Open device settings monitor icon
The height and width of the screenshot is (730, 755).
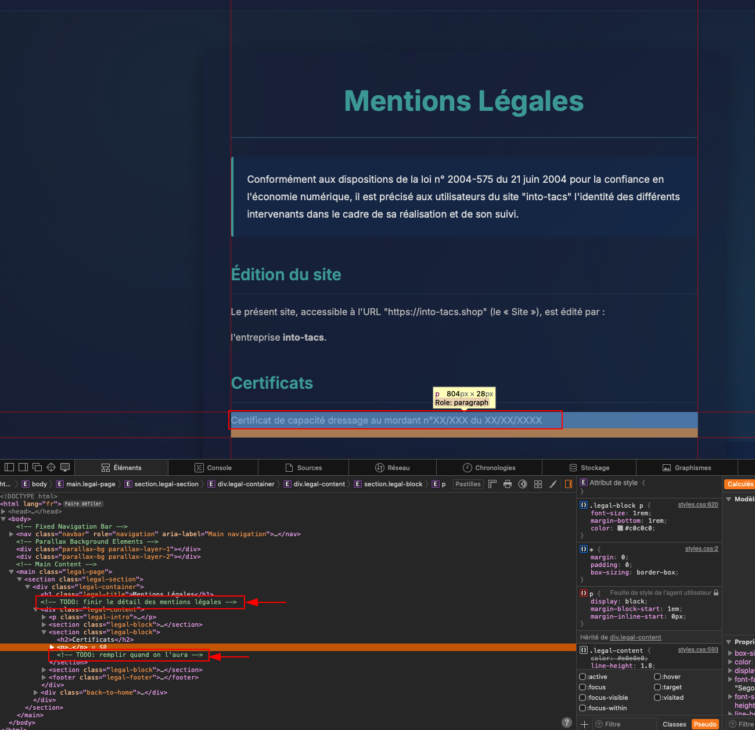click(x=65, y=467)
